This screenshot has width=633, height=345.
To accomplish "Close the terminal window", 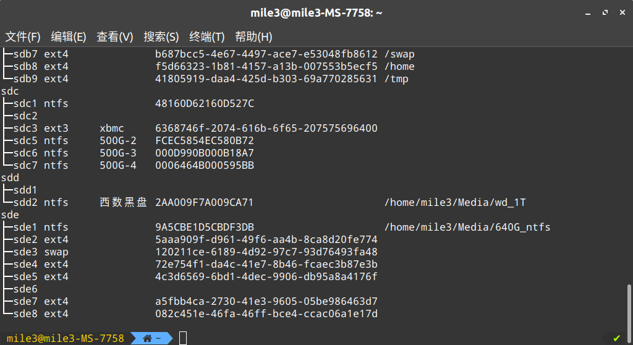I will pos(622,13).
